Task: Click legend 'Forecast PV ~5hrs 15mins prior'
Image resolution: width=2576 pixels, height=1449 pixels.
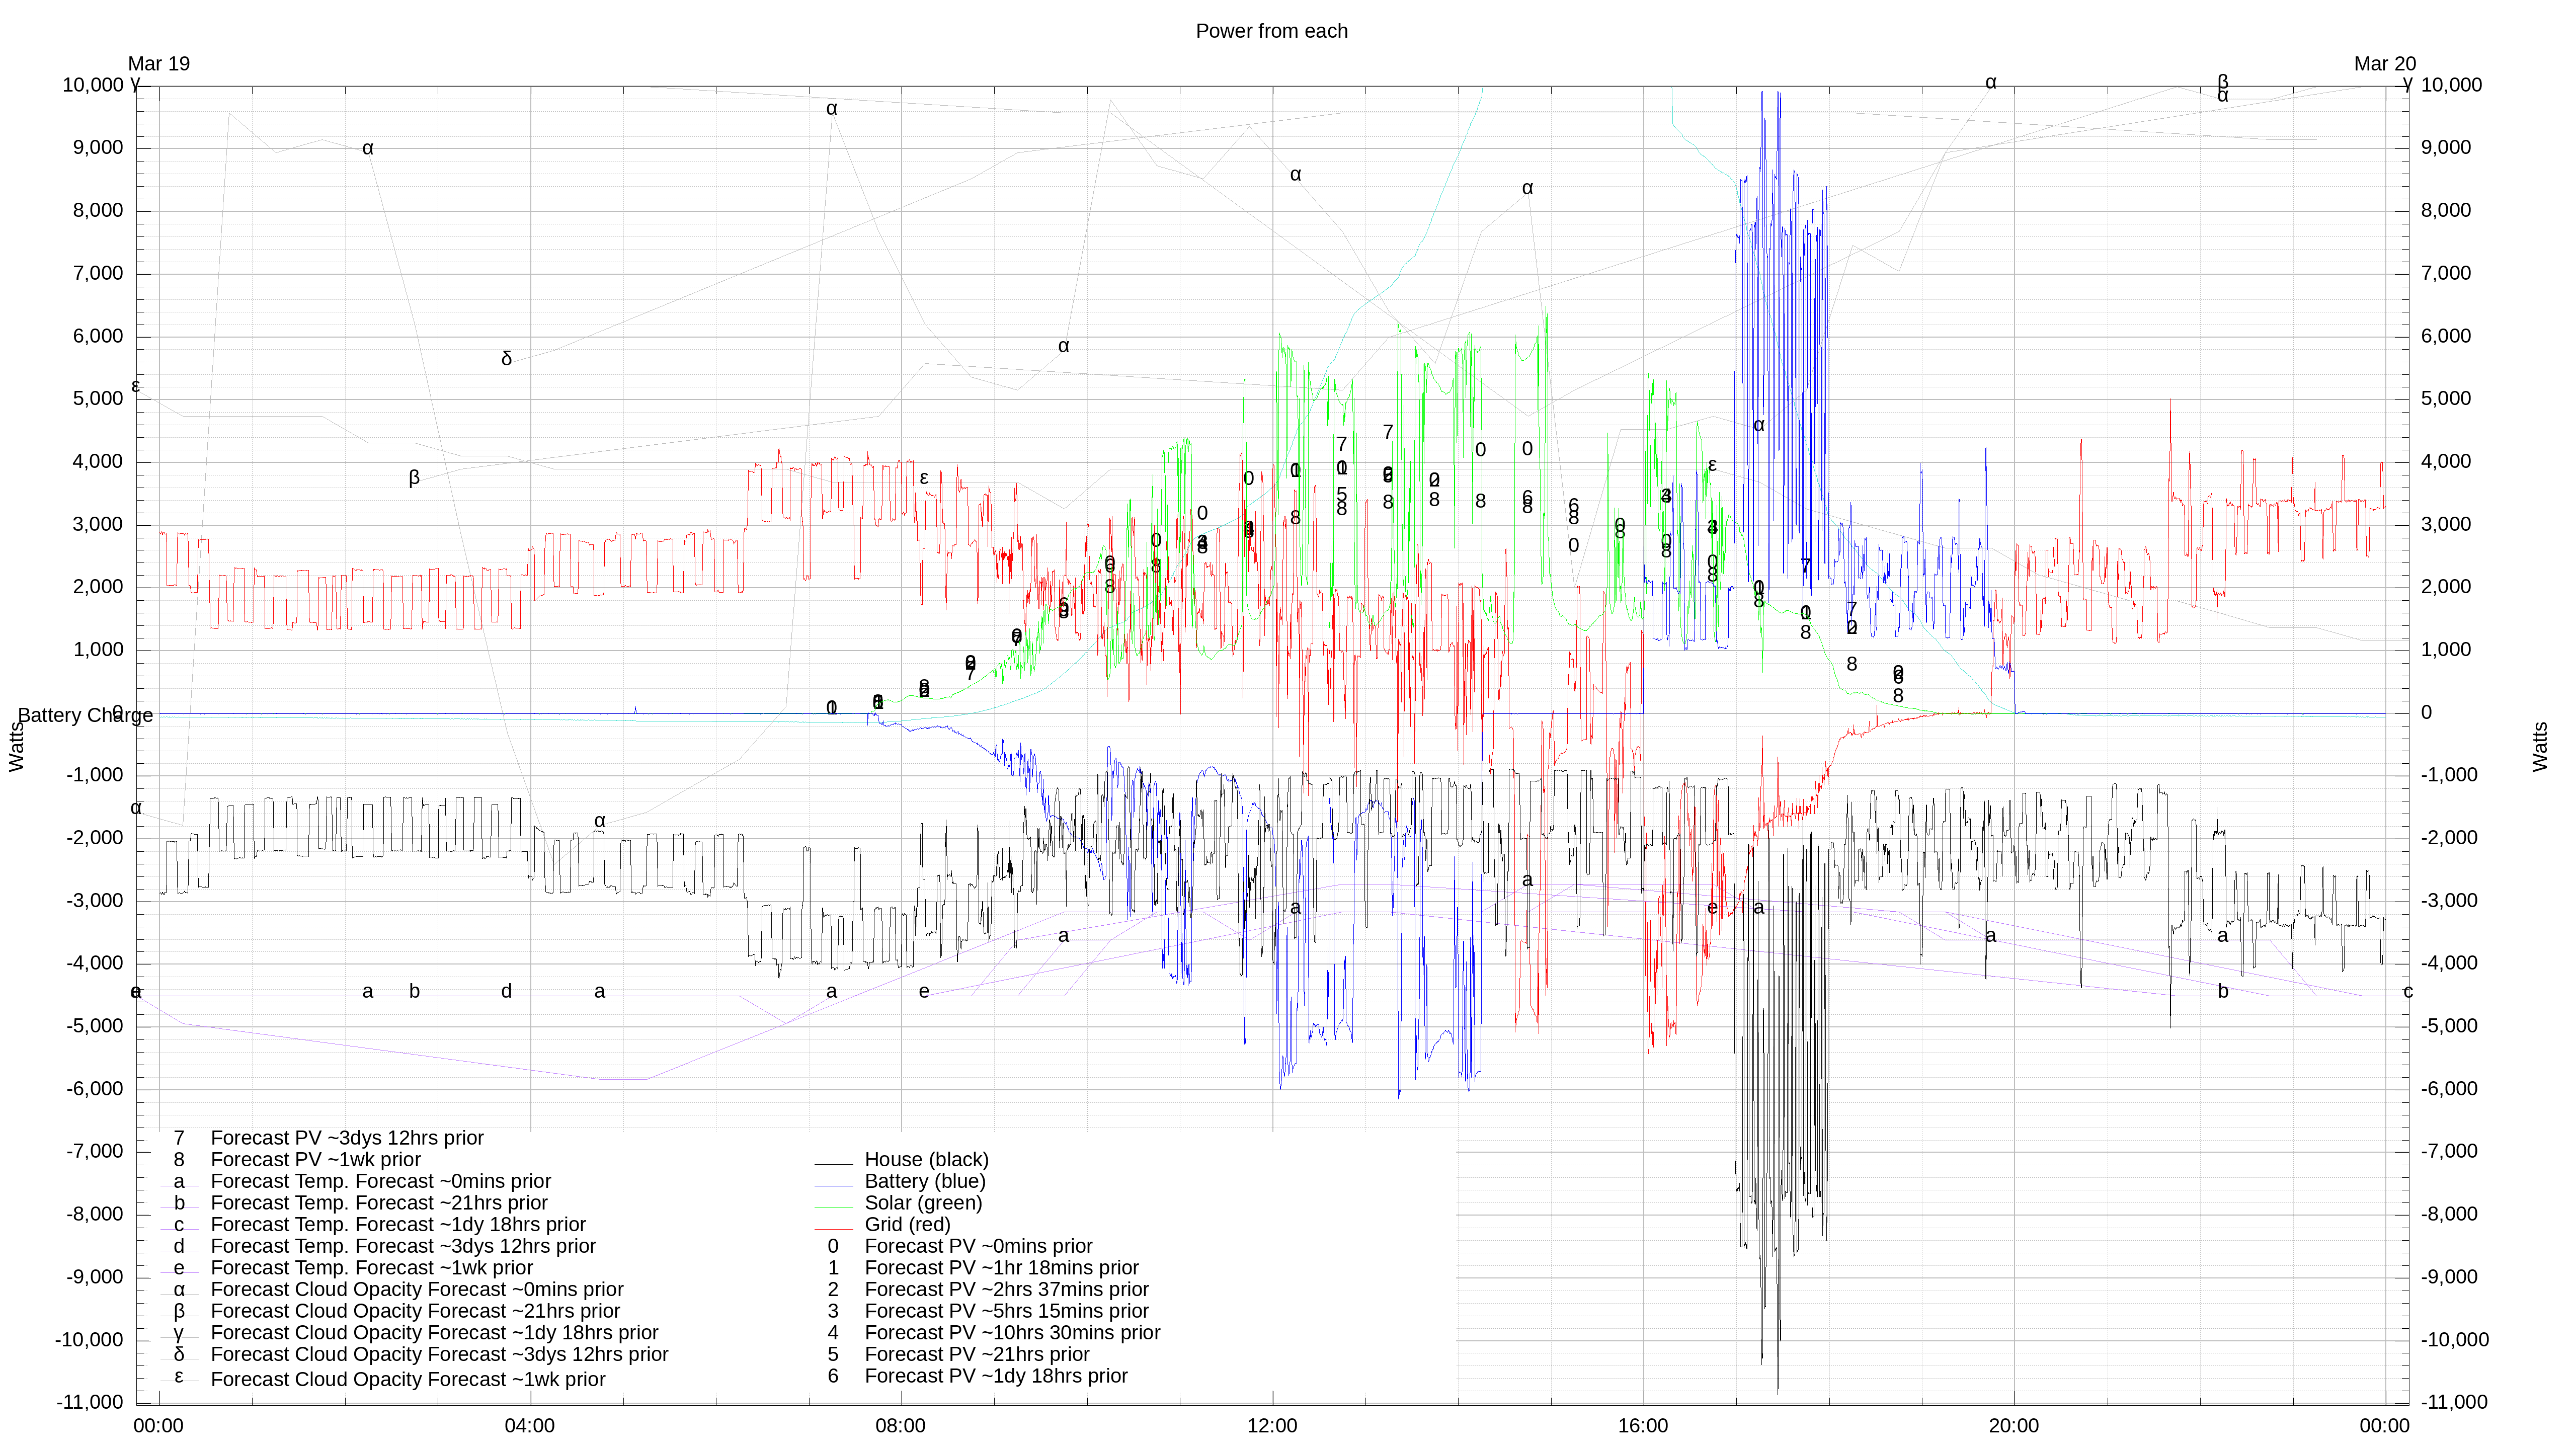Action: pyautogui.click(x=1006, y=1311)
